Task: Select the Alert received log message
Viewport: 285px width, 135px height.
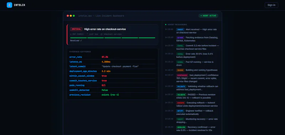Action: point(197,31)
